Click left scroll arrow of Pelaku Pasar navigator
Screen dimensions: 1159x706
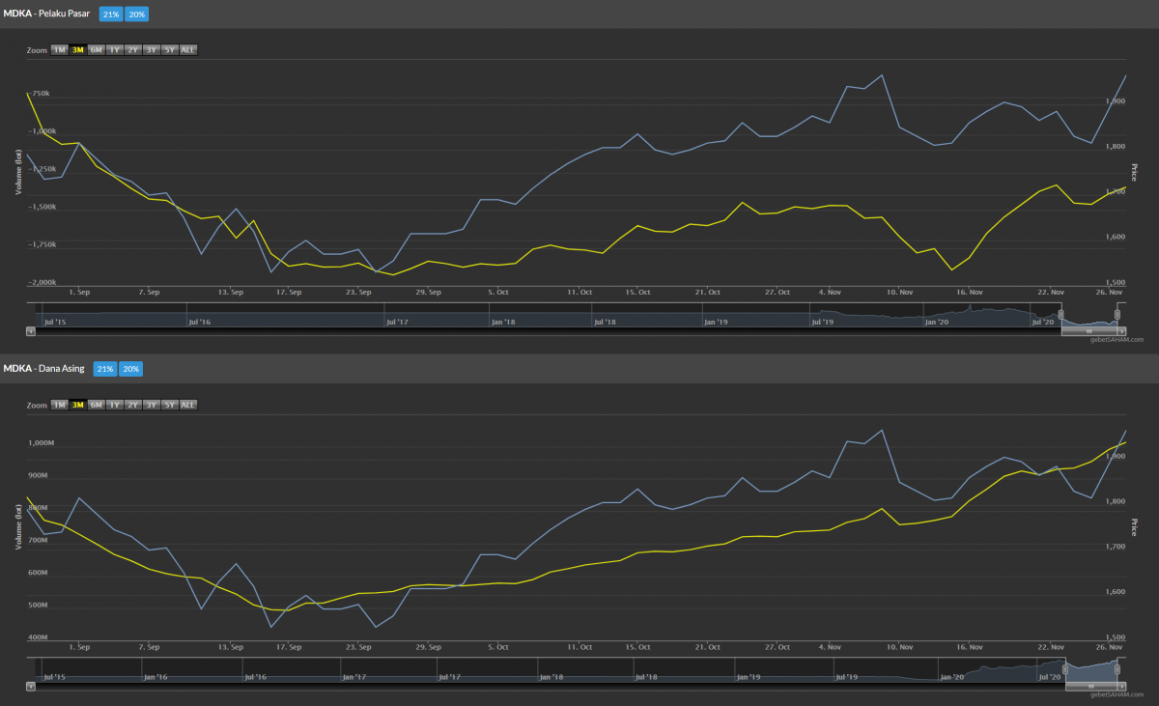coord(30,330)
